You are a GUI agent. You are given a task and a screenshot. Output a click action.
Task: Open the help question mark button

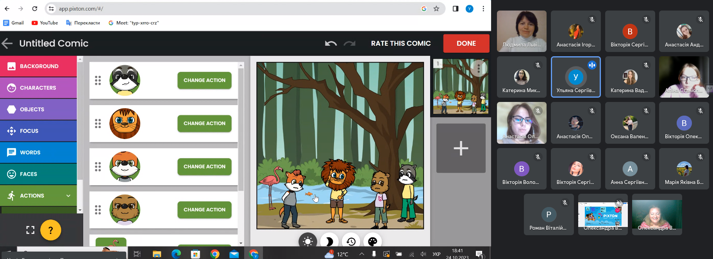tap(50, 230)
